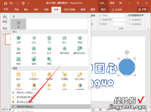
Task: Apply the 脉冲 emphasis effect
Action: pyautogui.click(x=18, y=76)
